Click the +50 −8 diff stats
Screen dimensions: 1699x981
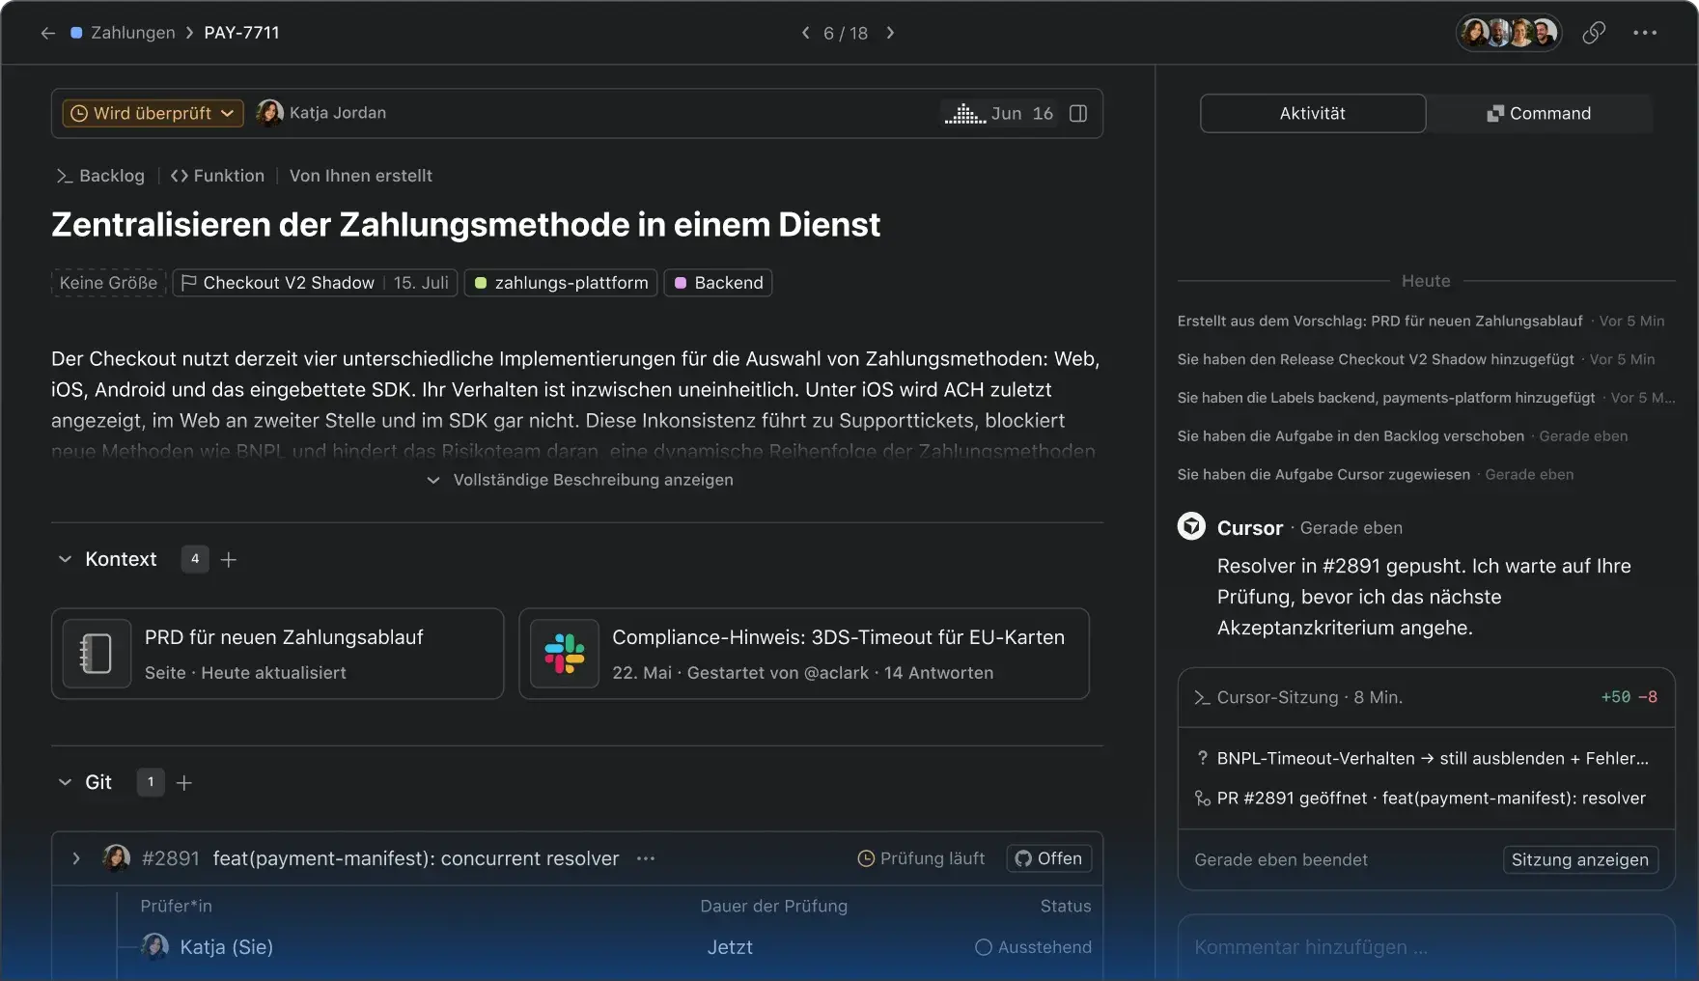(x=1629, y=697)
